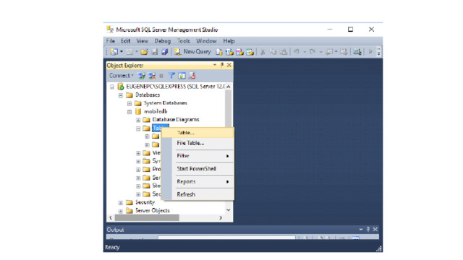Viewport: 463px width, 260px height.
Task: Click the Filter funnel icon in Object Explorer
Action: [171, 76]
